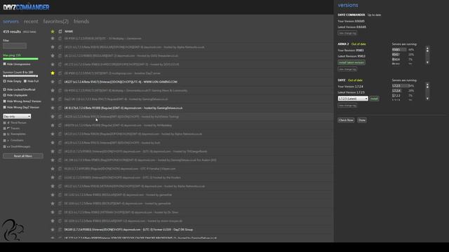
Task: Click Done to close versions panel
Action: (362, 120)
